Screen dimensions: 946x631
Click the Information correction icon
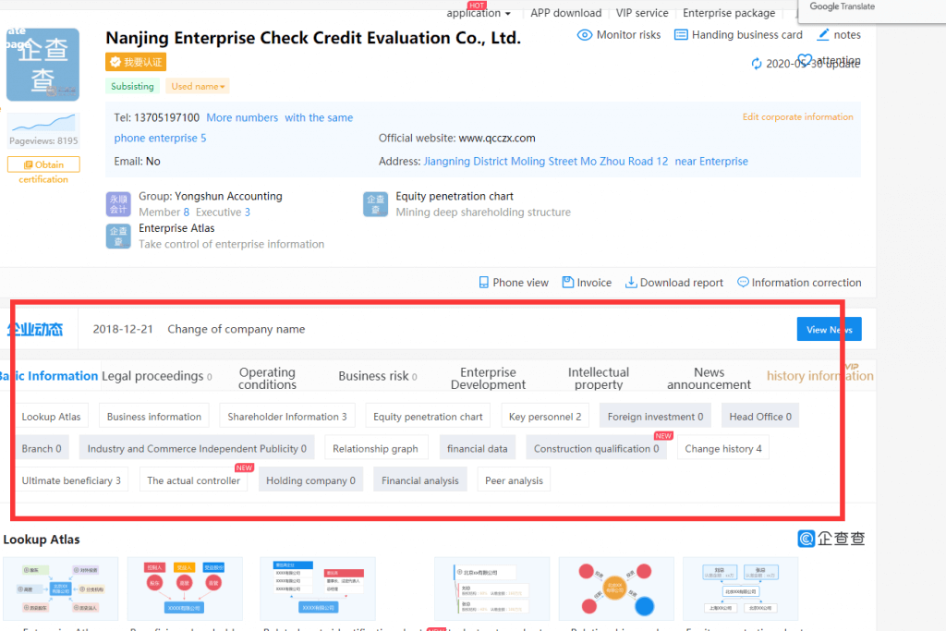pos(743,283)
